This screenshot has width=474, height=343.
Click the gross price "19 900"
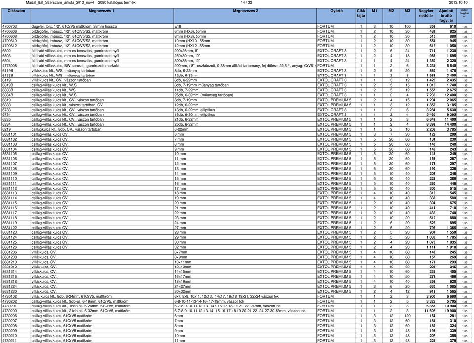click(x=450, y=311)
